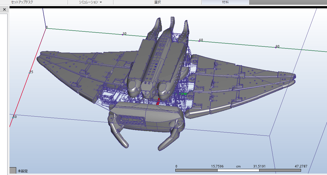
Task: Click the gray 未設定 legend swatch
Action: point(13,171)
